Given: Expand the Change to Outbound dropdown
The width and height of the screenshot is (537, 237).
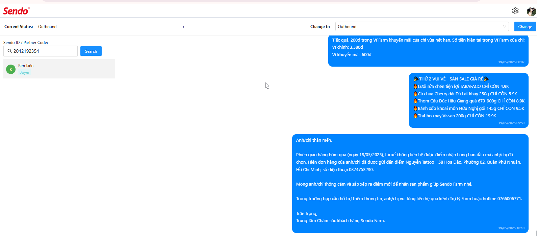Looking at the screenshot, I should pyautogui.click(x=422, y=26).
